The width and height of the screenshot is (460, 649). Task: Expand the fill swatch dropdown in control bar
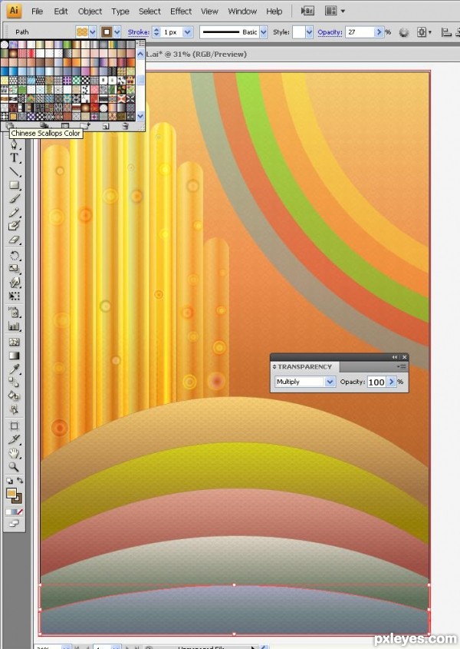click(93, 31)
